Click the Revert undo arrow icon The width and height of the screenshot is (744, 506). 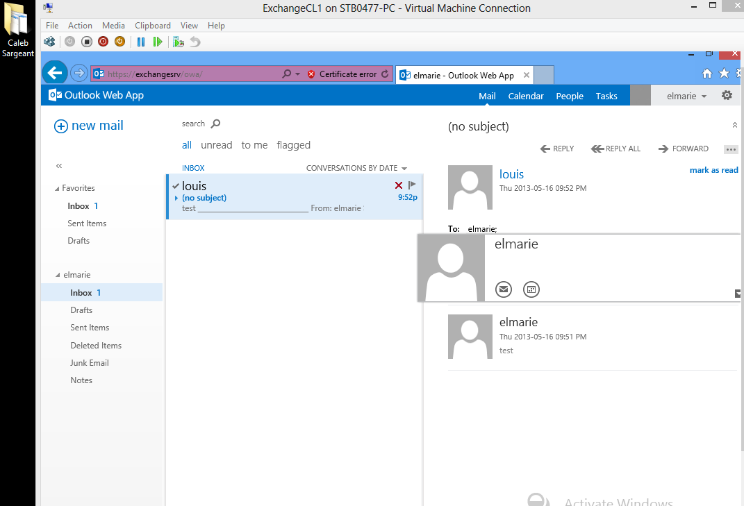[x=195, y=42]
